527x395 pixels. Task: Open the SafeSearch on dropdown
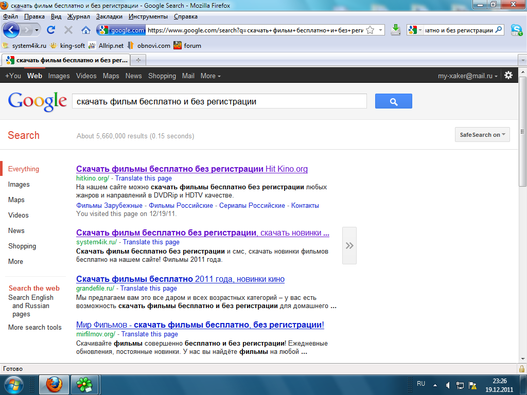[x=482, y=135]
